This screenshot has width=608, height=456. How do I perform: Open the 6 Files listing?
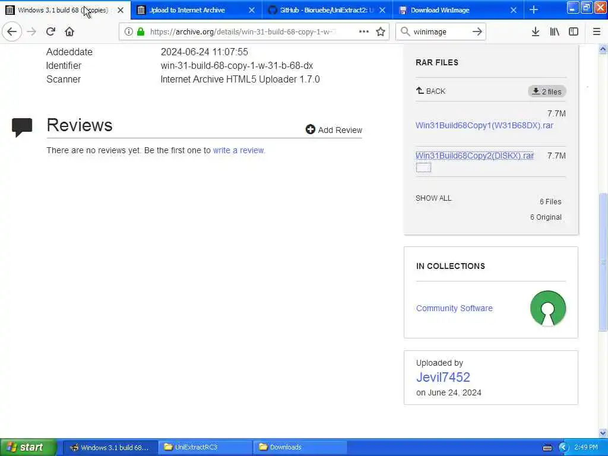click(550, 202)
